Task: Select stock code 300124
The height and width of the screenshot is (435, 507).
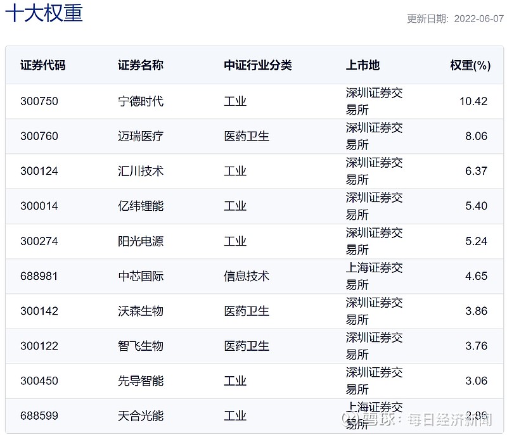Action: click(x=39, y=171)
